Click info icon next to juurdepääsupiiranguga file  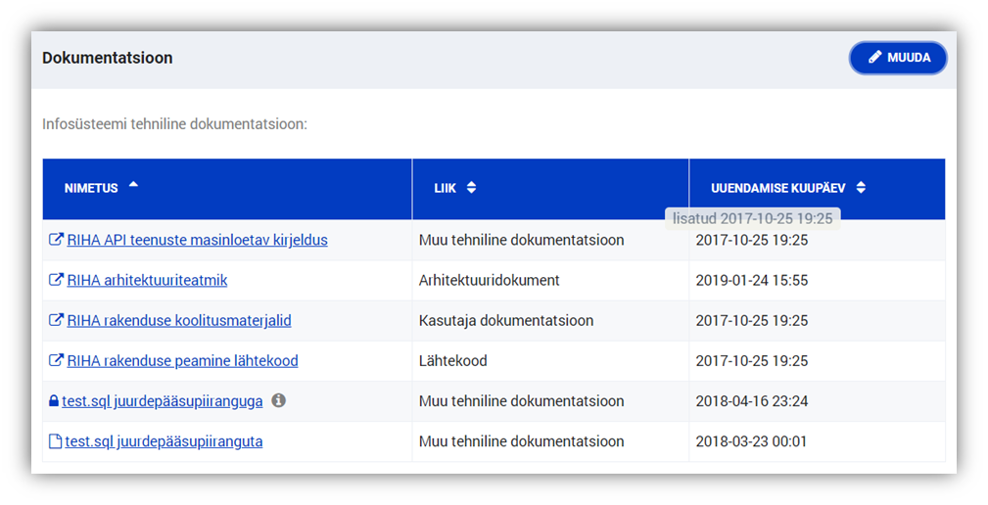(278, 400)
